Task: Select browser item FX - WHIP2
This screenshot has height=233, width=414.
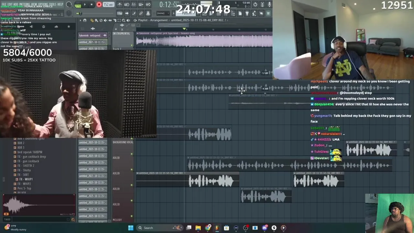Action: point(24,184)
